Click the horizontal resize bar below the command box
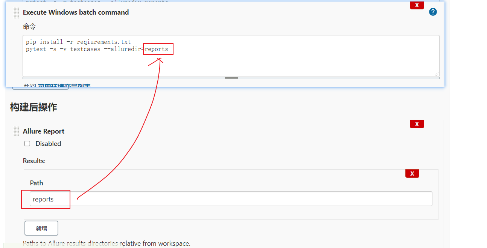487x248 pixels. click(x=231, y=78)
